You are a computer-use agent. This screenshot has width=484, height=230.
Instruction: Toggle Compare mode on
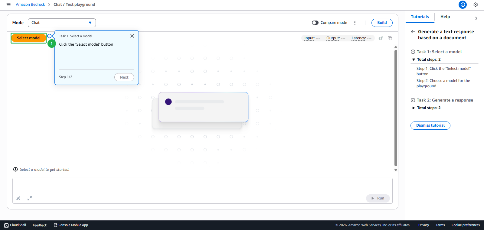tap(315, 23)
